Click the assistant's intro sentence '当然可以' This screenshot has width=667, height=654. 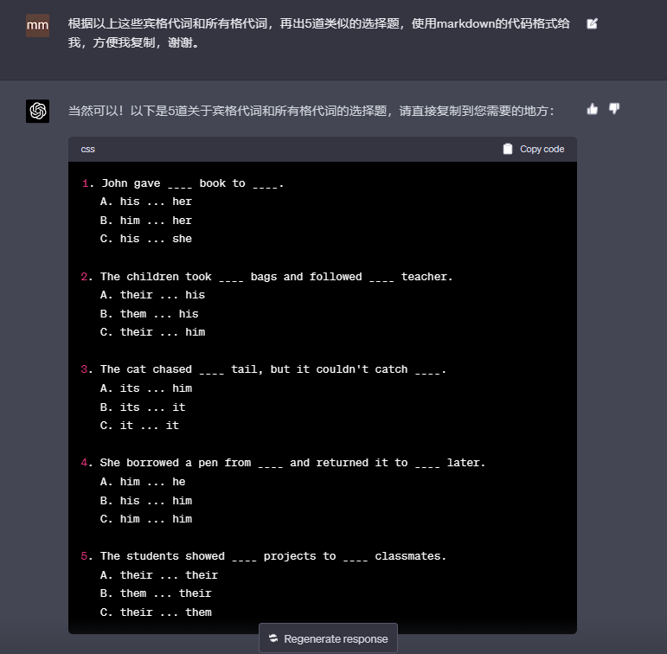coord(311,111)
